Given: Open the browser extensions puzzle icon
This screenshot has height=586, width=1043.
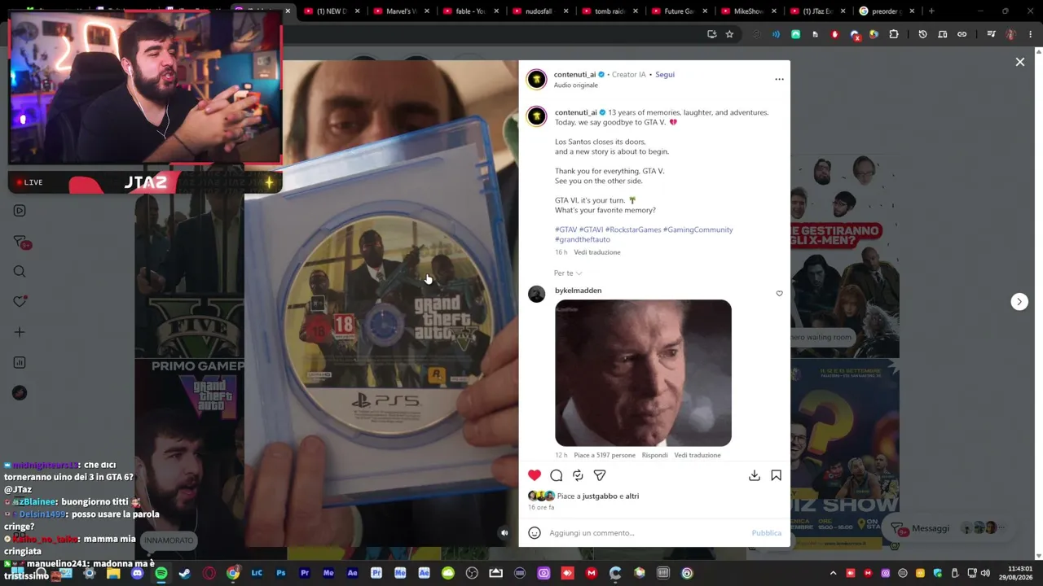Looking at the screenshot, I should coord(894,34).
